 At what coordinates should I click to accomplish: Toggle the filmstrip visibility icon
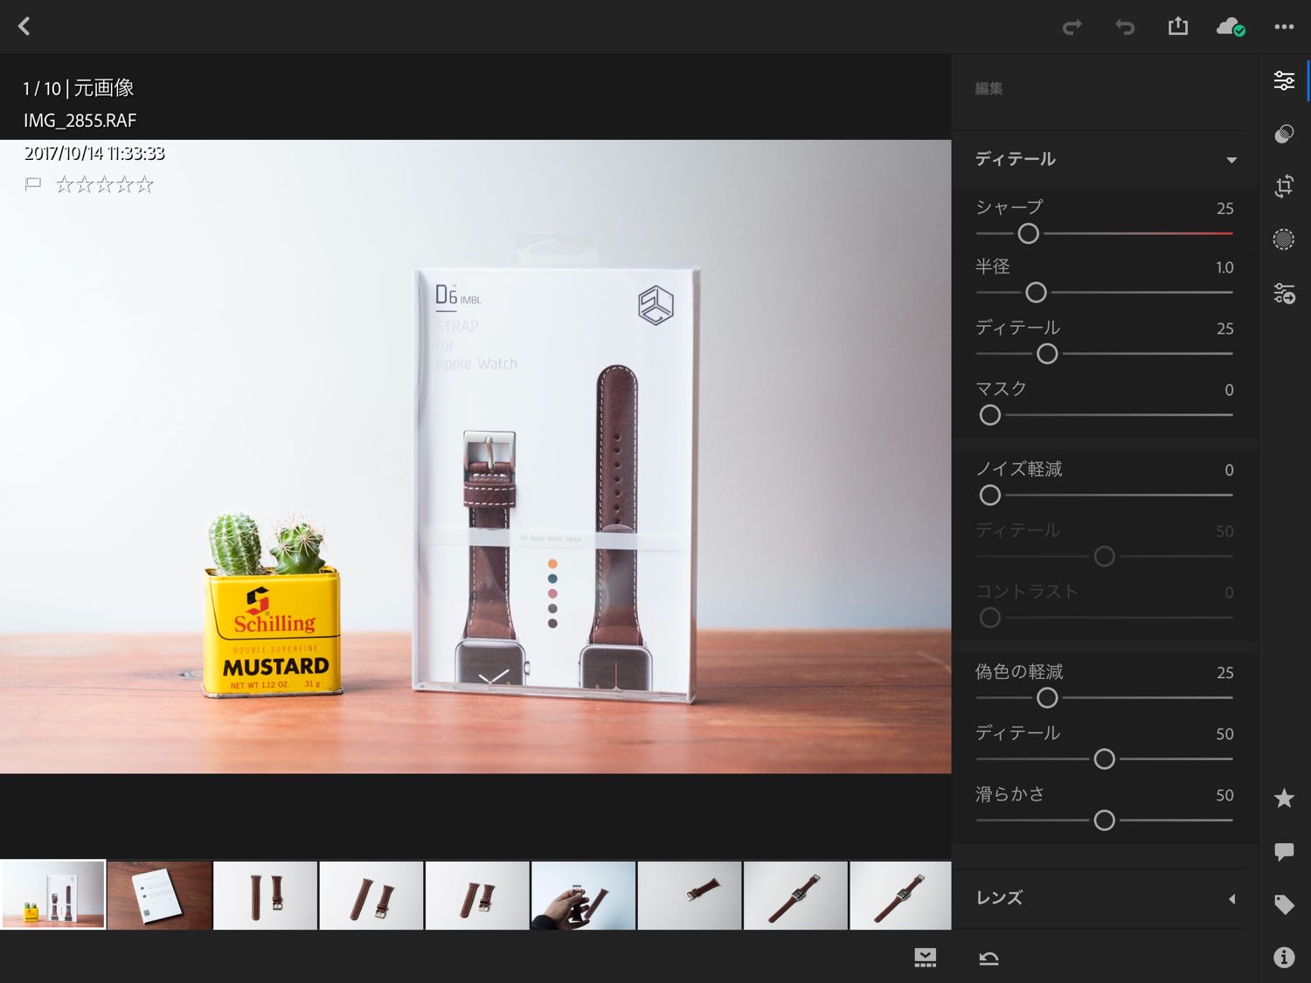coord(925,958)
